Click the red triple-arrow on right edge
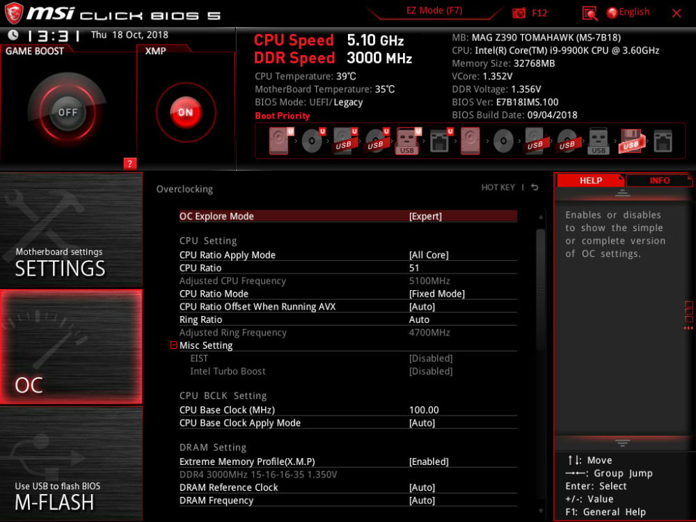This screenshot has height=522, width=696. [688, 328]
